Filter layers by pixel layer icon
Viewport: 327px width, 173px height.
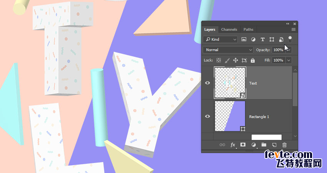click(244, 39)
